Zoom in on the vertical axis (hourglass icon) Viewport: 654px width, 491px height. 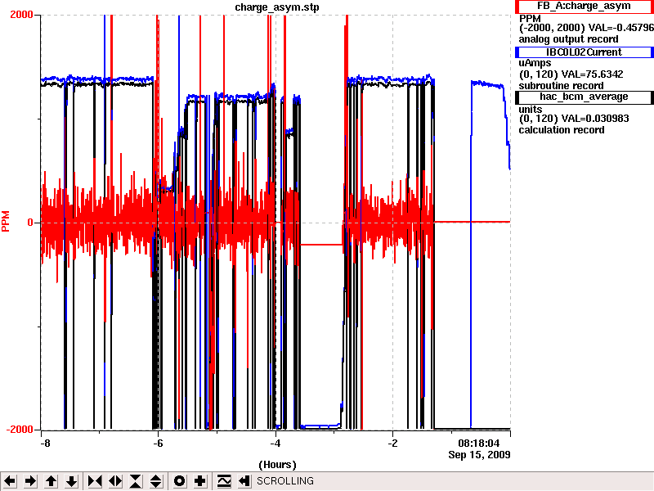click(136, 481)
